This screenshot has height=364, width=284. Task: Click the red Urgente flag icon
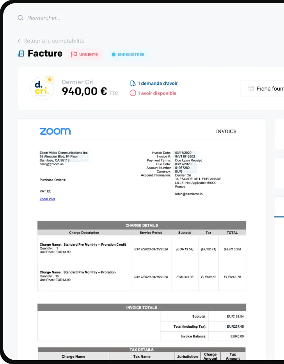(x=74, y=55)
